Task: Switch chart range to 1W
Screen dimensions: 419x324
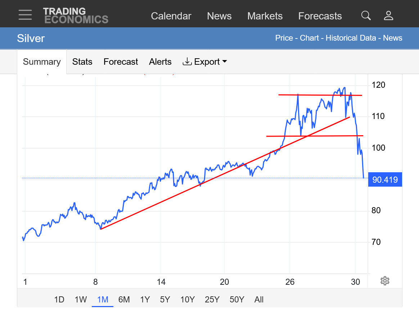Action: click(x=81, y=300)
